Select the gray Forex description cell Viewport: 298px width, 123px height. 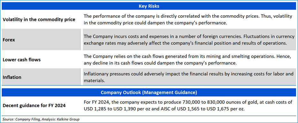(x=189, y=40)
